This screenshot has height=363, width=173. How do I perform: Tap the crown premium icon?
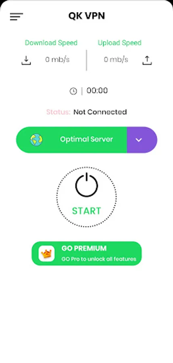[x=46, y=254]
